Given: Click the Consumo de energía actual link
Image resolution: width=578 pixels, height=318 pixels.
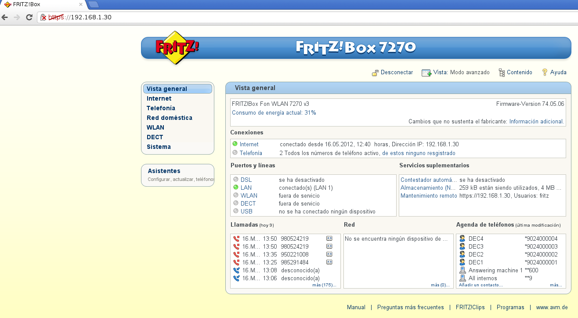Looking at the screenshot, I should pos(274,113).
